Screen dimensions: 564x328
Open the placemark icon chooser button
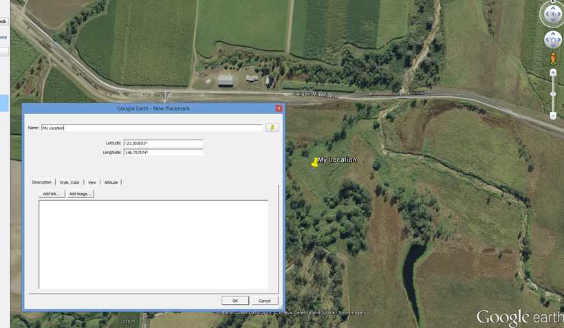pos(272,128)
